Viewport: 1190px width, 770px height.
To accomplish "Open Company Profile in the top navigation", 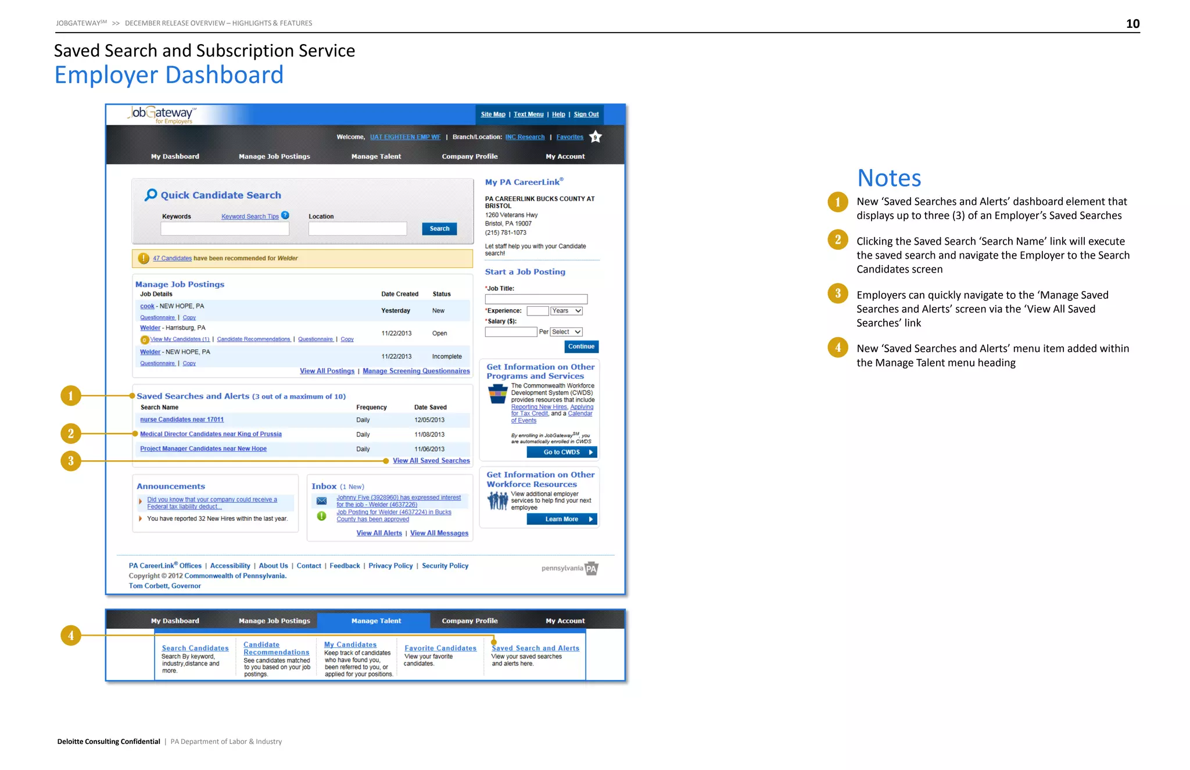I will click(469, 156).
